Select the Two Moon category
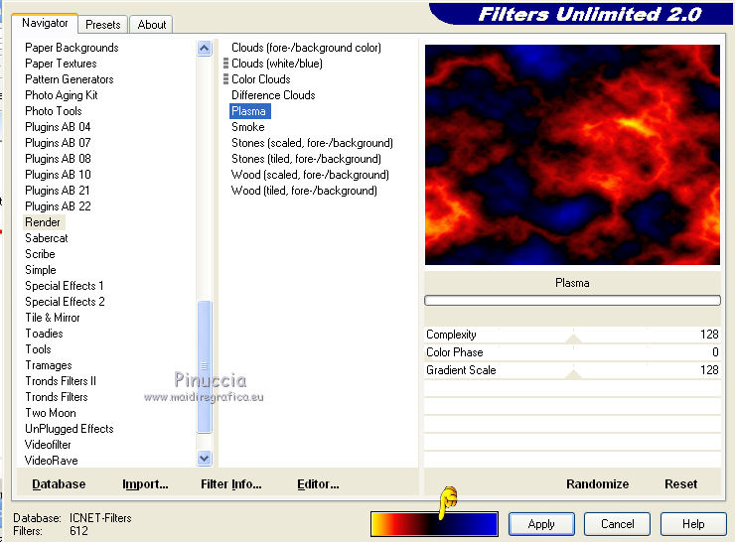Viewport: 735px width, 542px height. tap(51, 413)
